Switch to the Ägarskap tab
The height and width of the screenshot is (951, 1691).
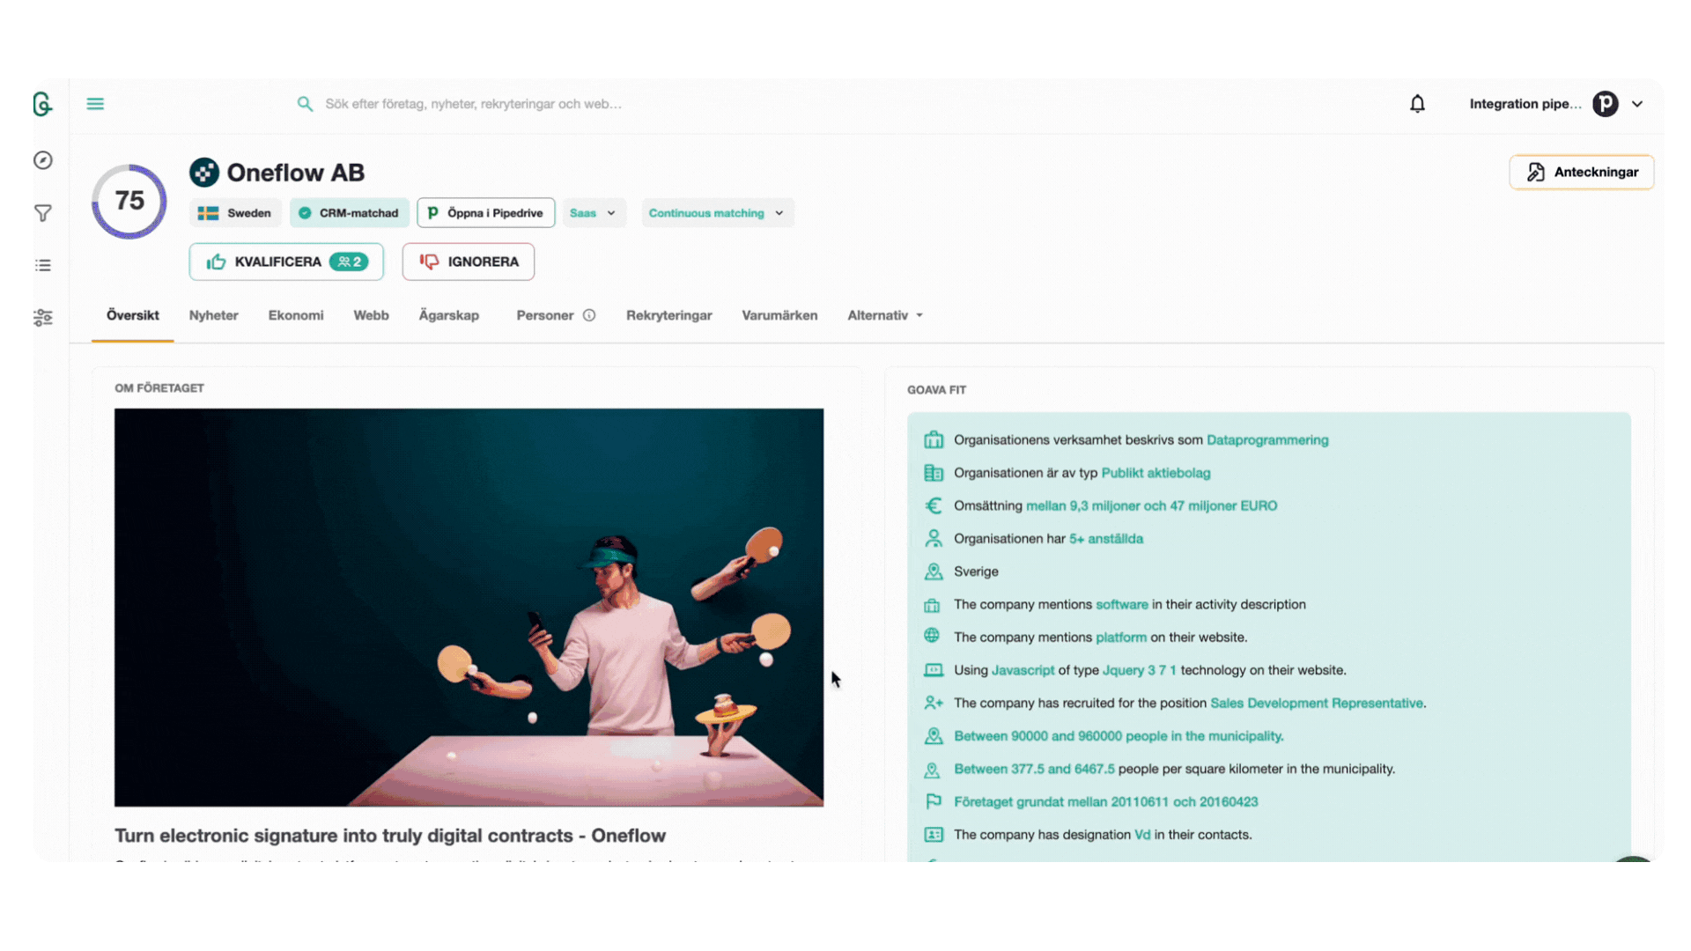[448, 315]
